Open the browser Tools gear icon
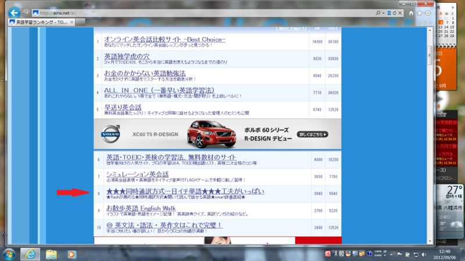Viewport: 465px width, 261px height. [428, 13]
